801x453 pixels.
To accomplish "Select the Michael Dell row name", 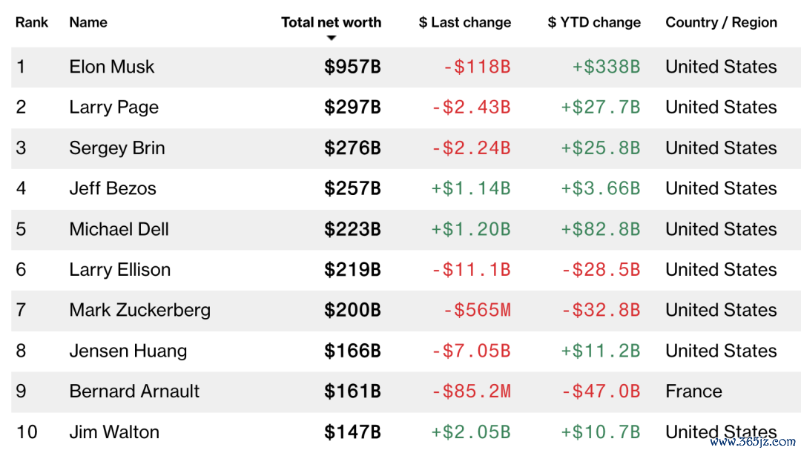I will coord(119,229).
